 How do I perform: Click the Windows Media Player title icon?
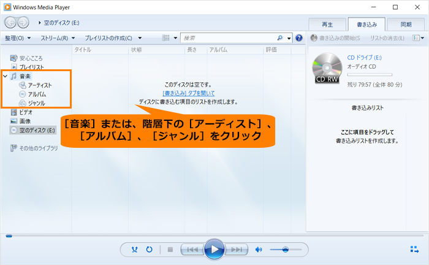click(7, 7)
